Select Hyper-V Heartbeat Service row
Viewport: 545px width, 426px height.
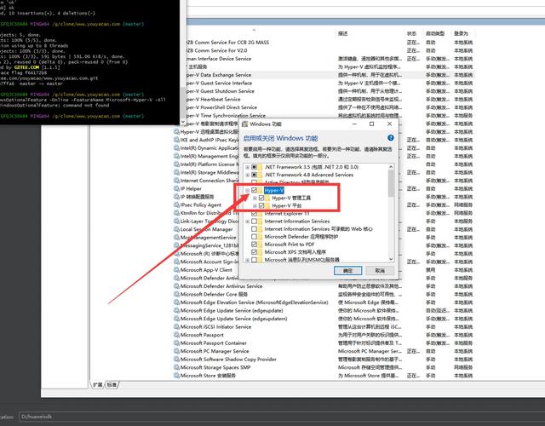point(324,99)
